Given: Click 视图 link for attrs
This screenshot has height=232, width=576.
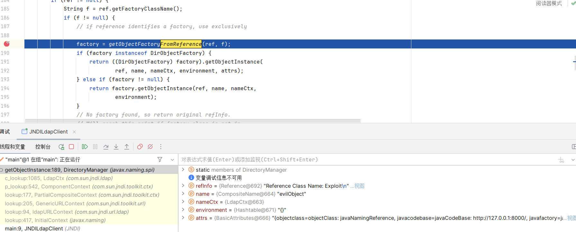Looking at the screenshot, I should tap(571, 218).
